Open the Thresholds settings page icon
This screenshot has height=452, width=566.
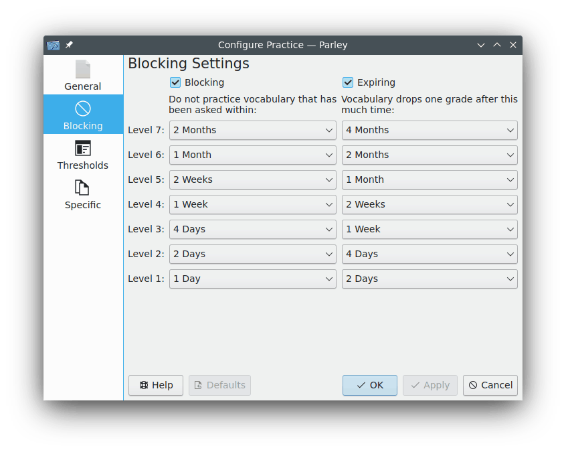click(x=83, y=149)
